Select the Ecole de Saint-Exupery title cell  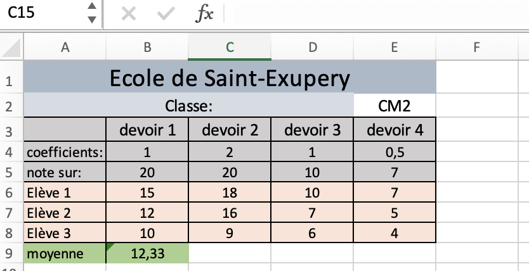tap(230, 77)
